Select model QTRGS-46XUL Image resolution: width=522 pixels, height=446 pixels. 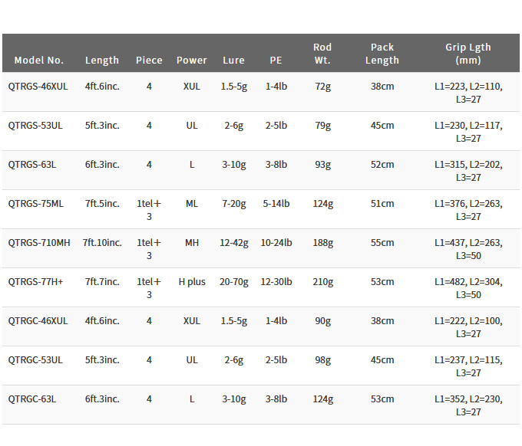click(x=38, y=87)
